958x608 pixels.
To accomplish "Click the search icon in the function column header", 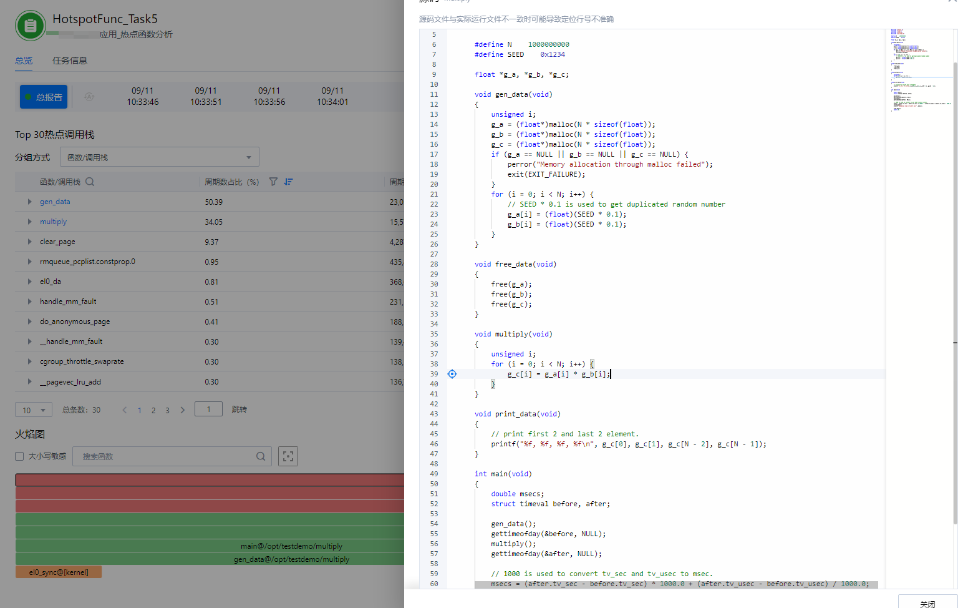I will point(90,182).
